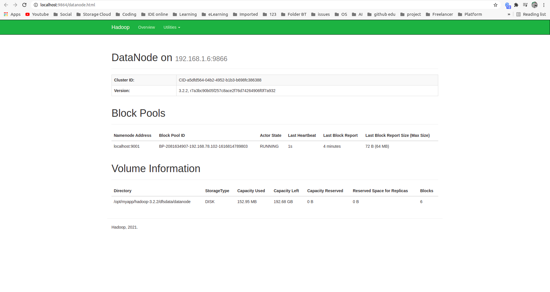Select the Cluster ID value text
The image size is (550, 292).
pyautogui.click(x=220, y=80)
